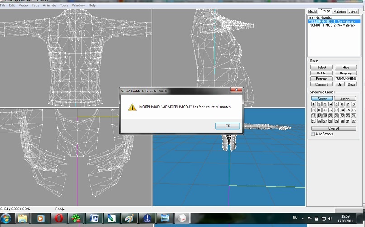Open Opera browser from the taskbar
This screenshot has height=227, width=365.
click(58, 218)
